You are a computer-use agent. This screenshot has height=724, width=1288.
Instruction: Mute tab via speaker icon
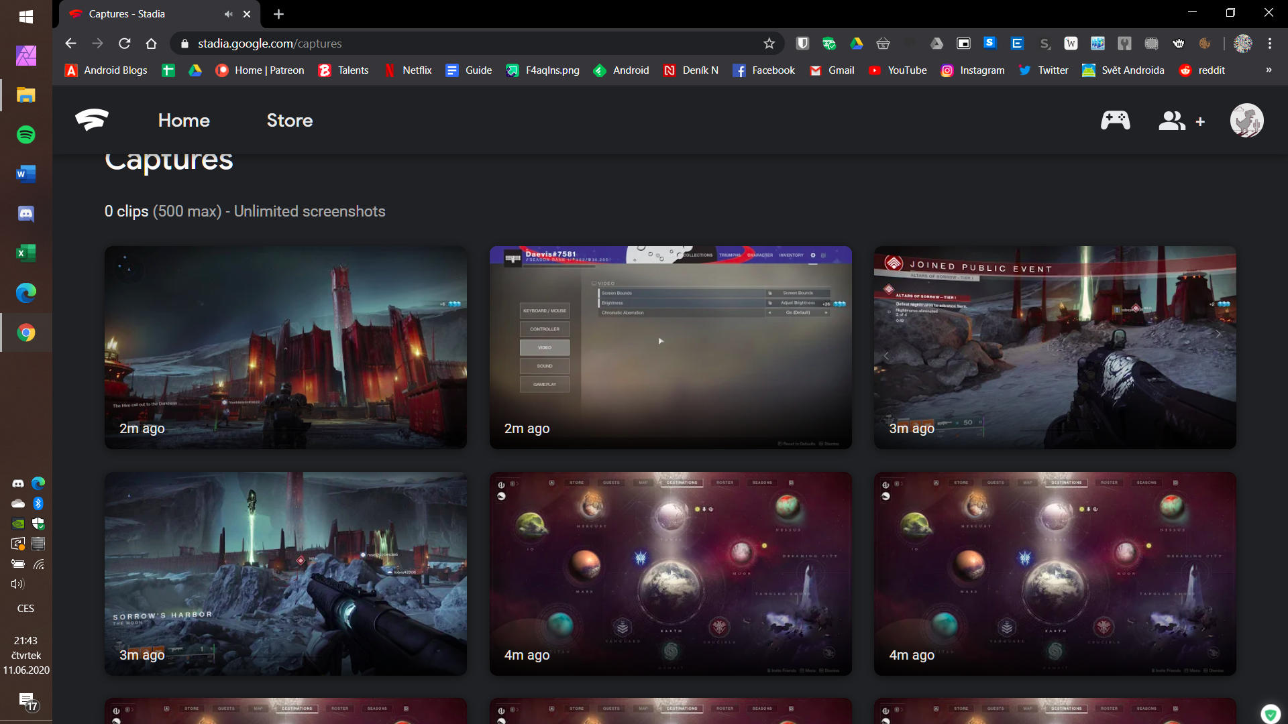[229, 14]
